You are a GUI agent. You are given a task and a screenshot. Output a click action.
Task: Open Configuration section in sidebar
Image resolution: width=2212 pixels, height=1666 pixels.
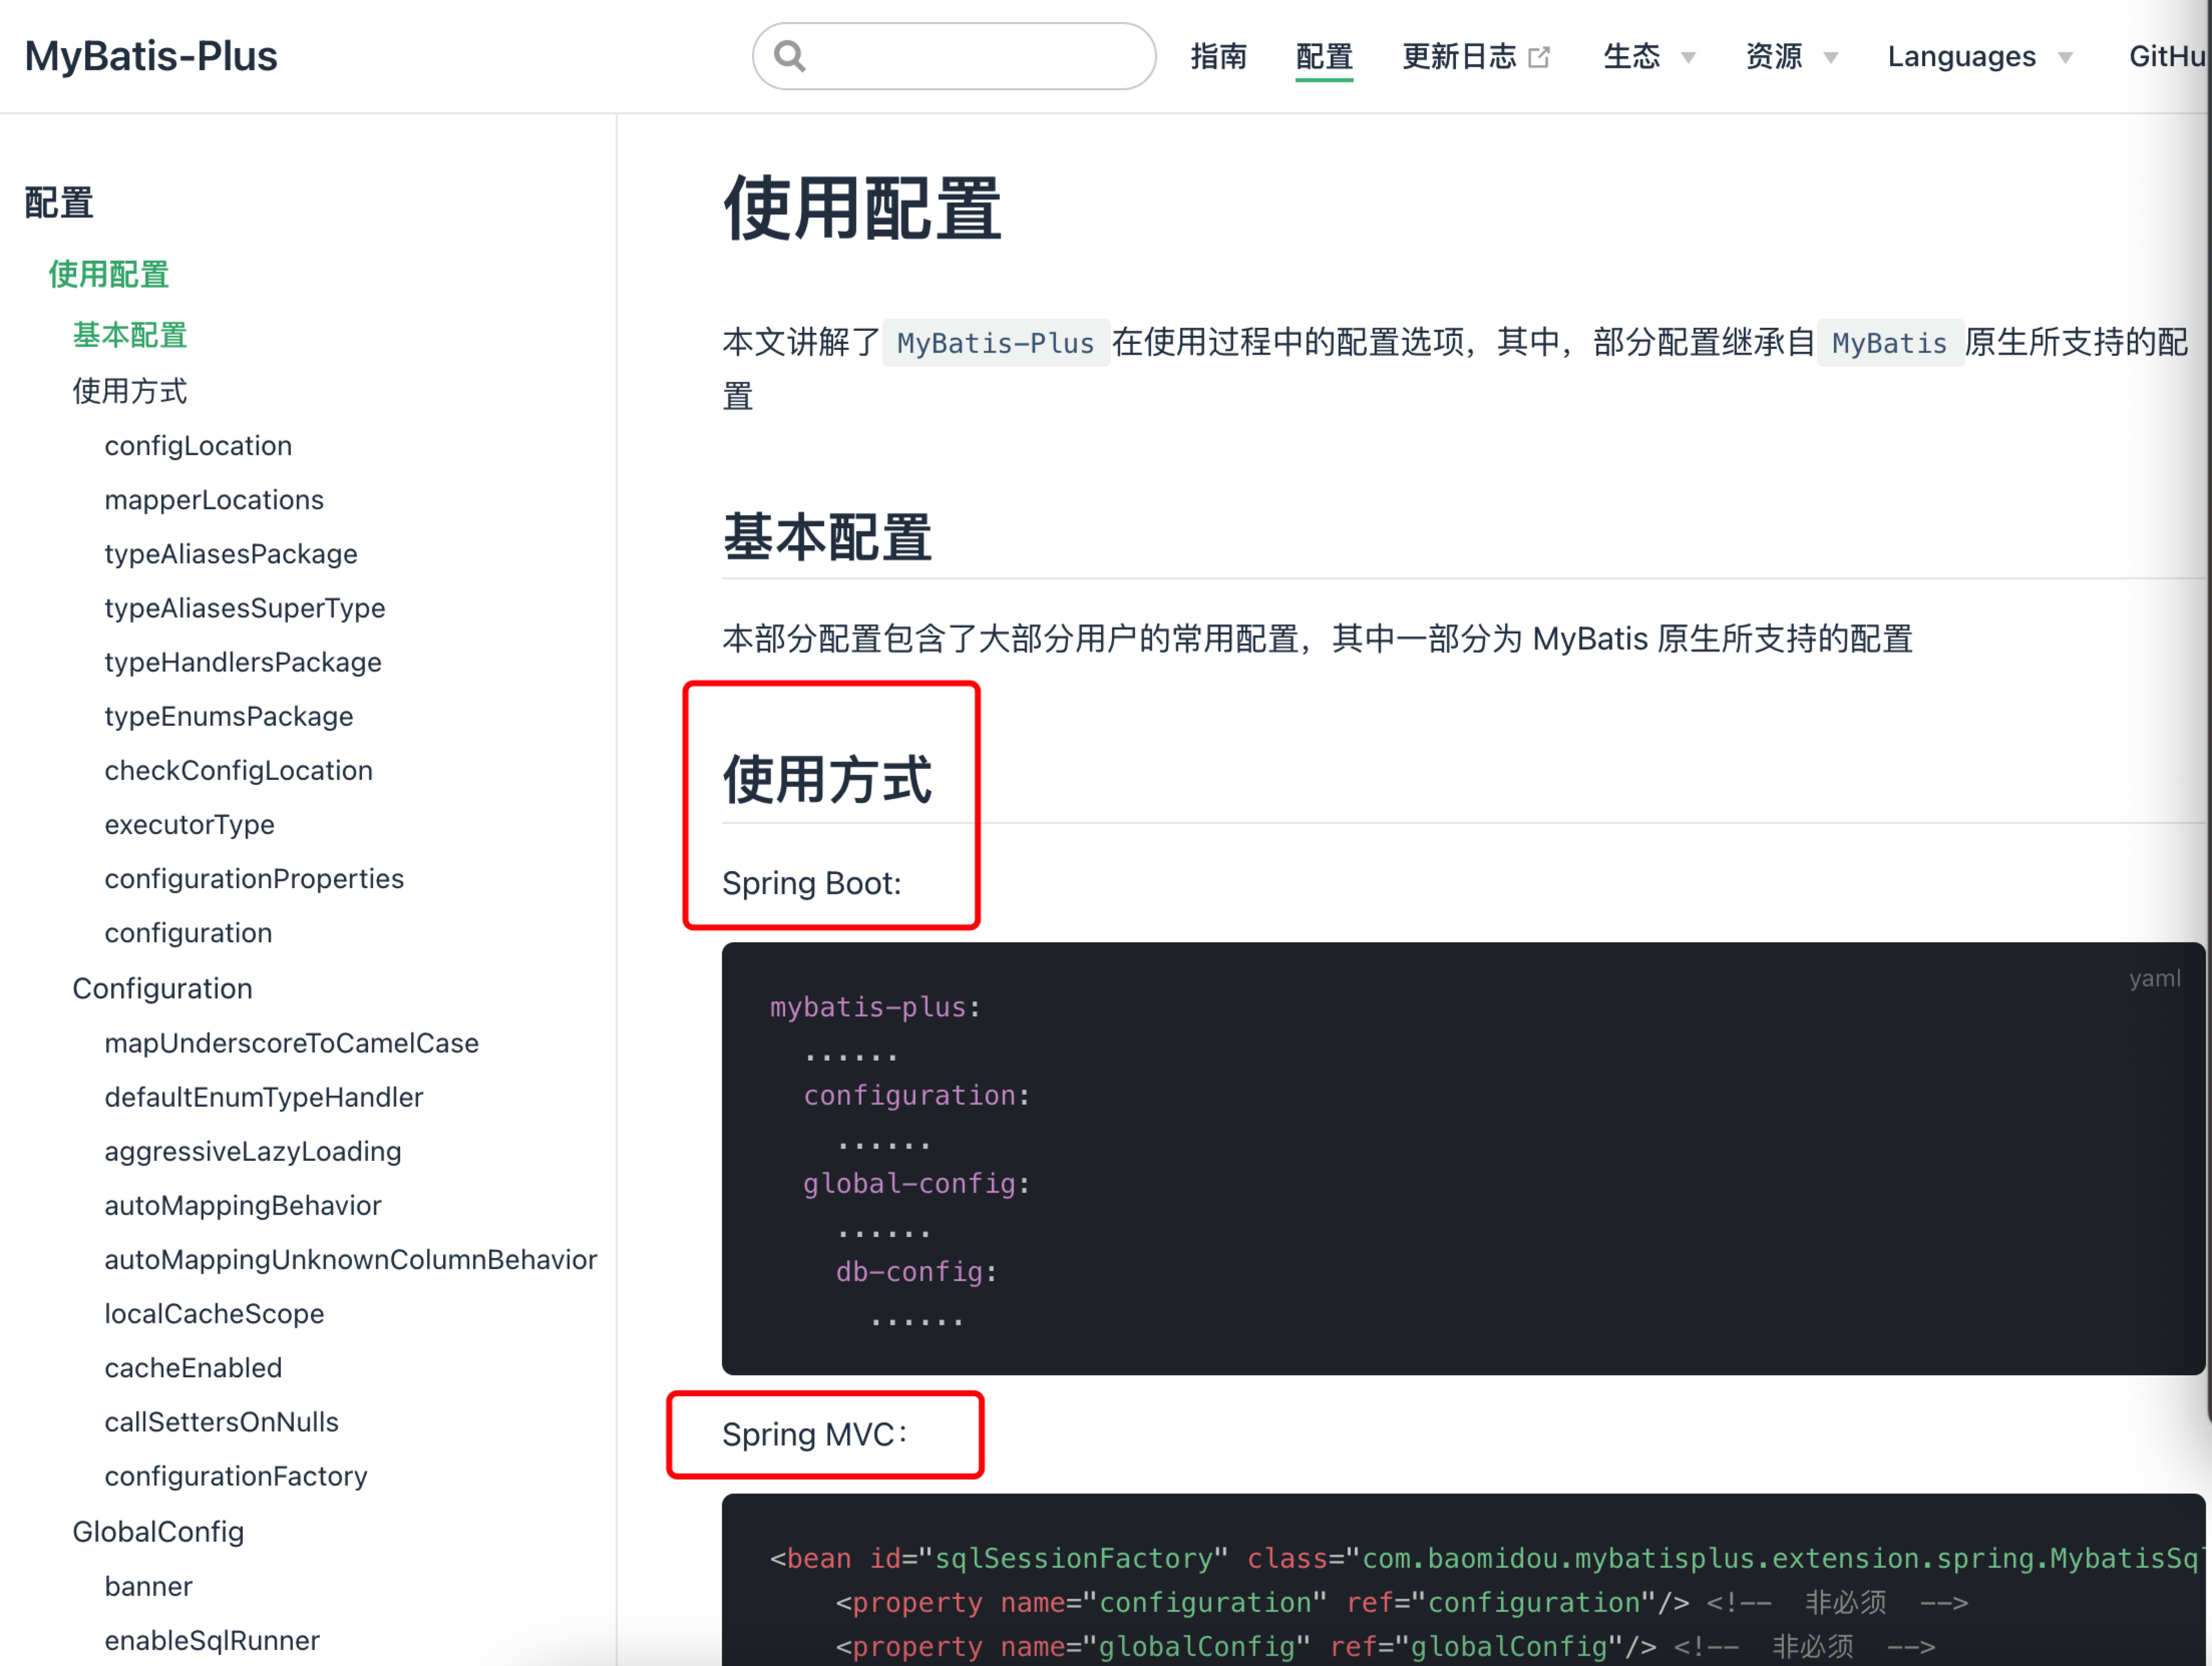pos(162,988)
